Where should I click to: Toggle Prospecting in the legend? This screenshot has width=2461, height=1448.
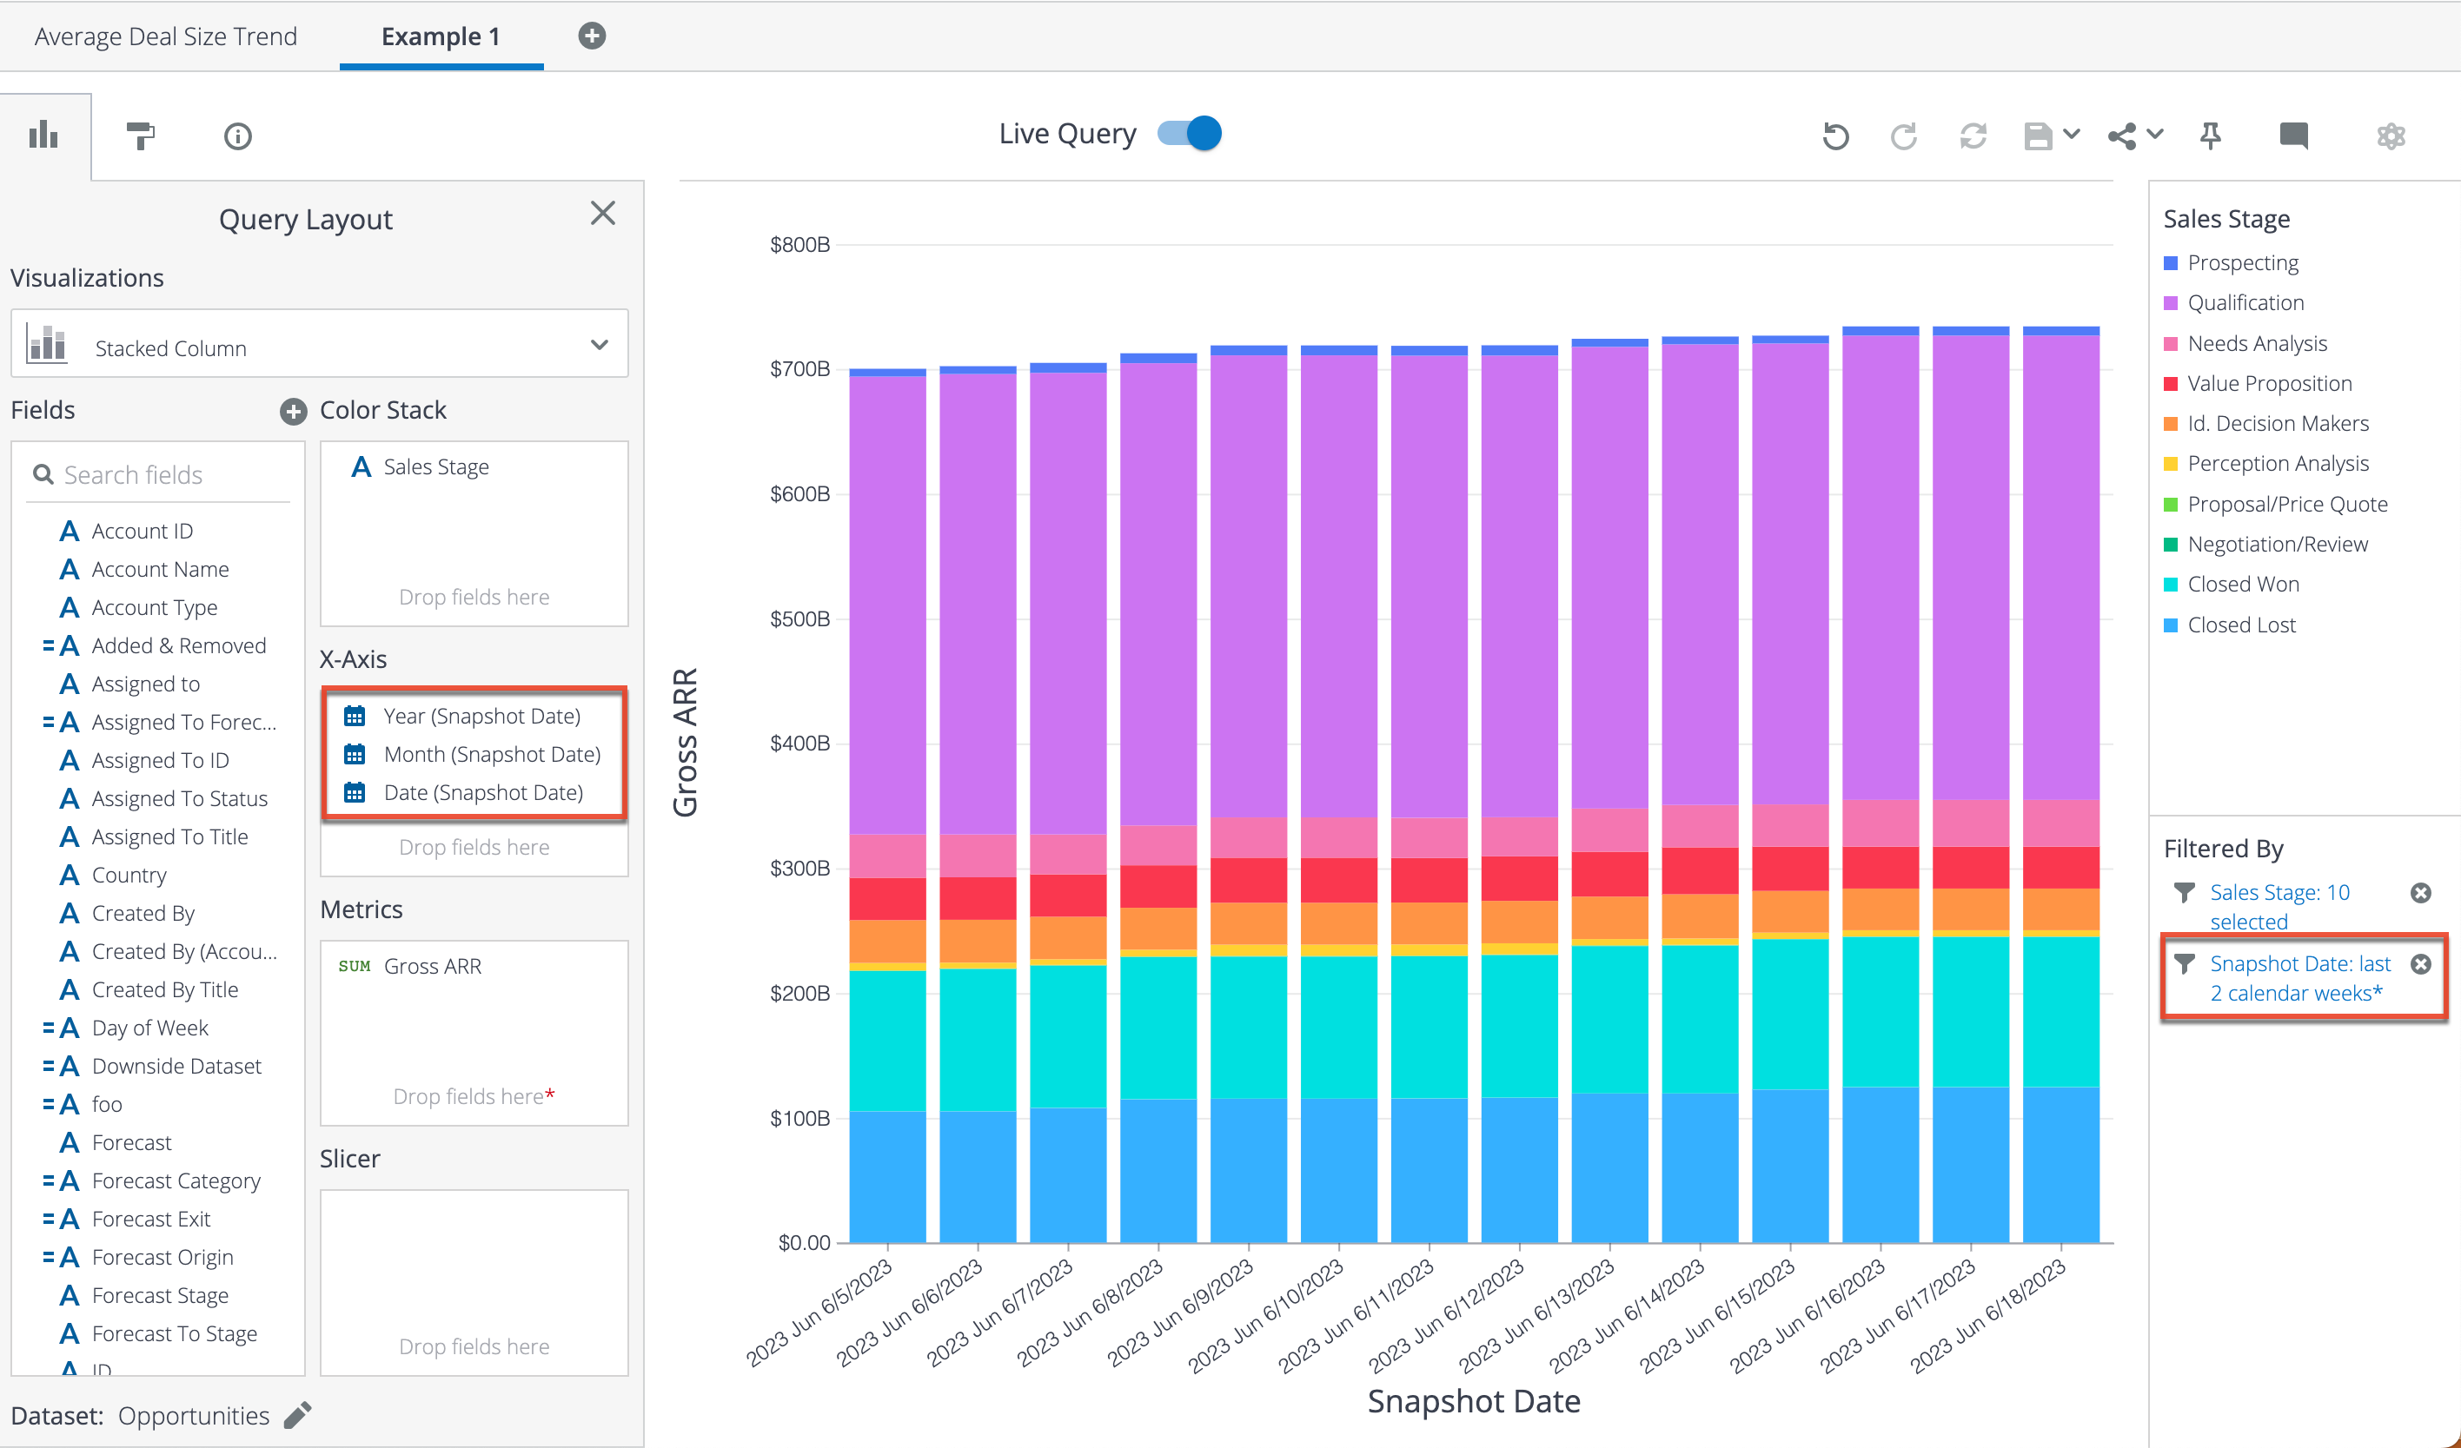point(2231,262)
